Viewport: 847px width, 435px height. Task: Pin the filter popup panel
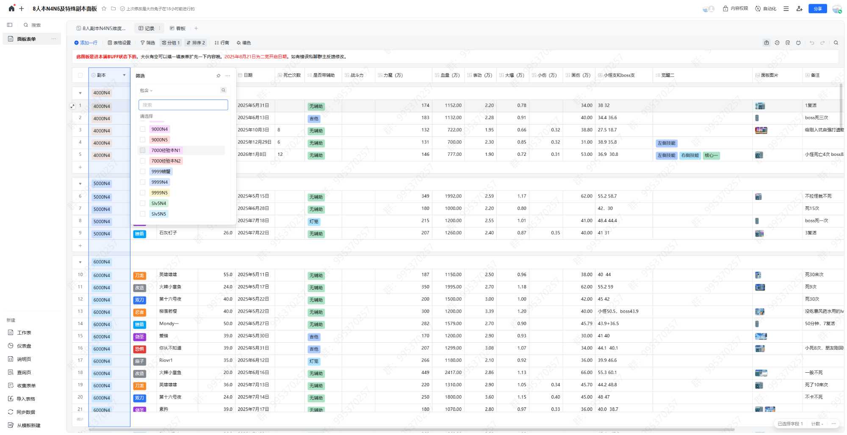click(219, 76)
